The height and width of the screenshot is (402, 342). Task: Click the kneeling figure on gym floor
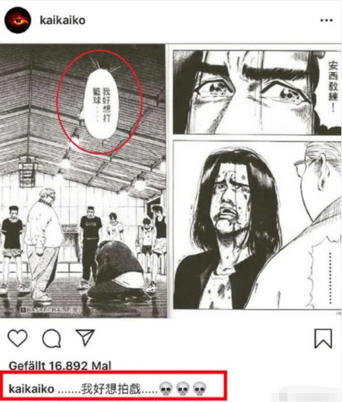tap(115, 270)
